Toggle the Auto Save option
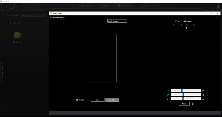 pyautogui.click(x=77, y=100)
